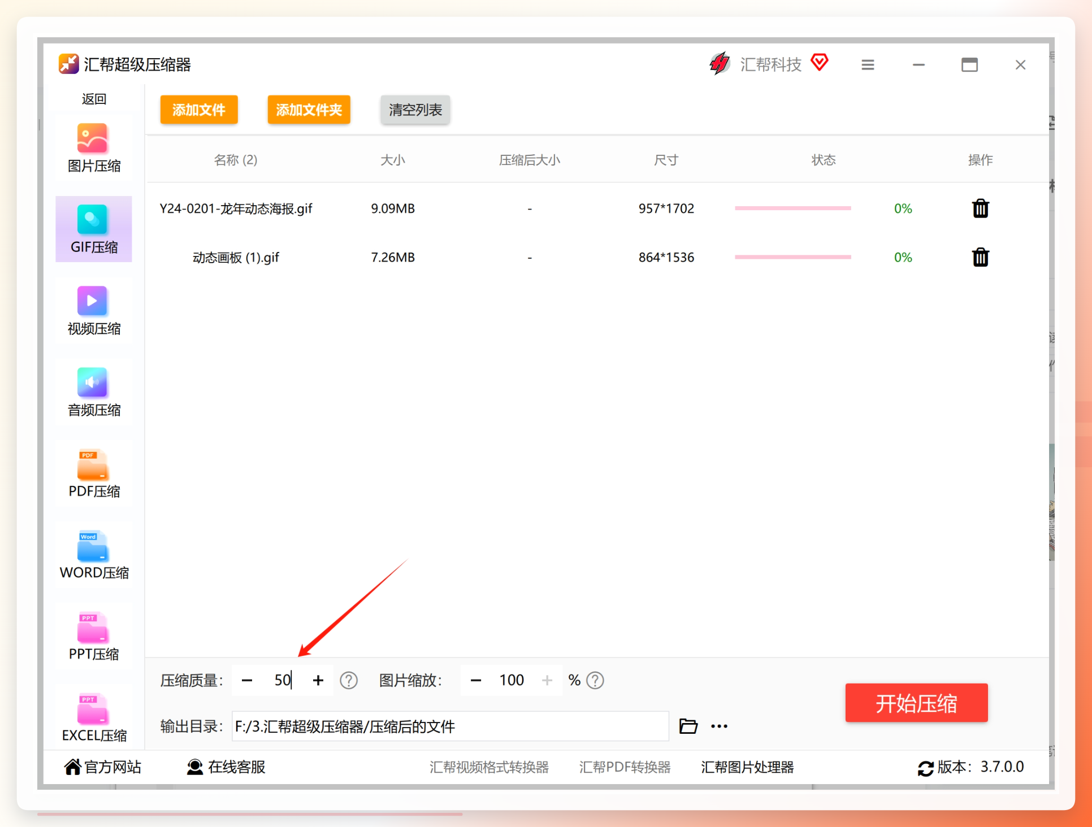Open the 视频压缩 video compression tool

pyautogui.click(x=94, y=311)
